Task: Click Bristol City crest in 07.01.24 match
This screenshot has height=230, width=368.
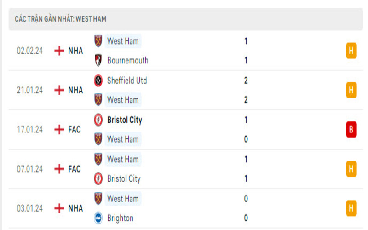Action: point(98,178)
